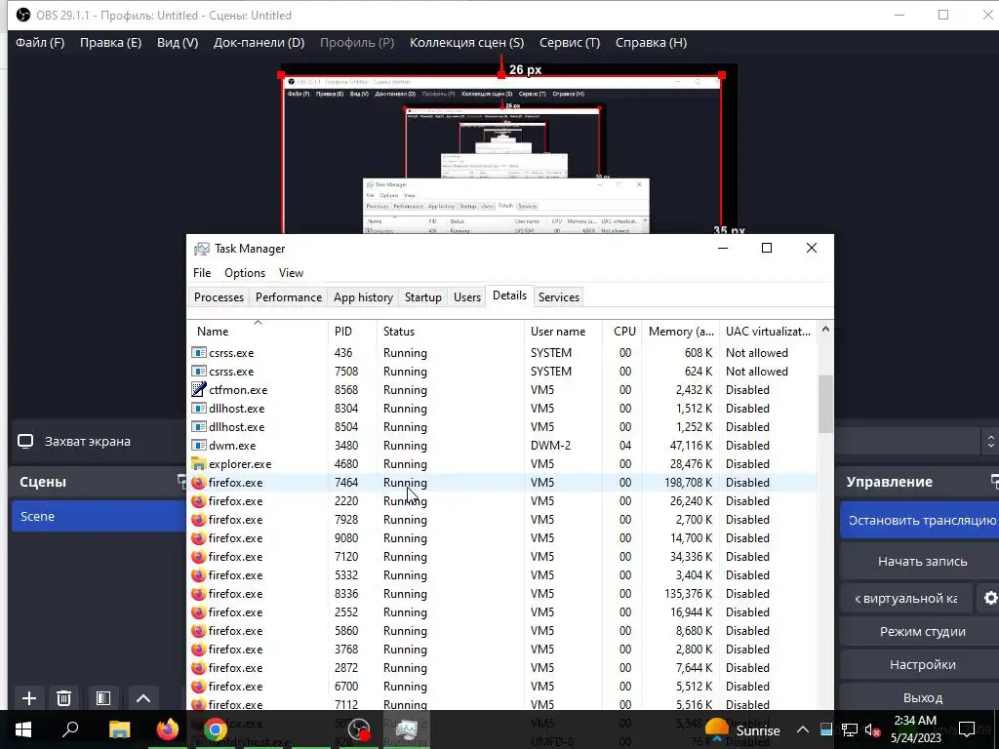Click the OBS logo in title bar
Screen dimensions: 999x749
(x=23, y=15)
